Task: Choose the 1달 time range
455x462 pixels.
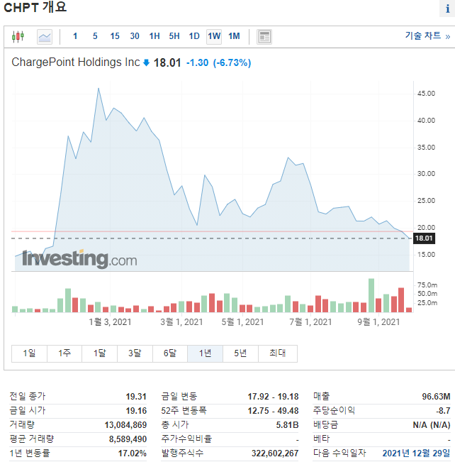Action: point(99,353)
